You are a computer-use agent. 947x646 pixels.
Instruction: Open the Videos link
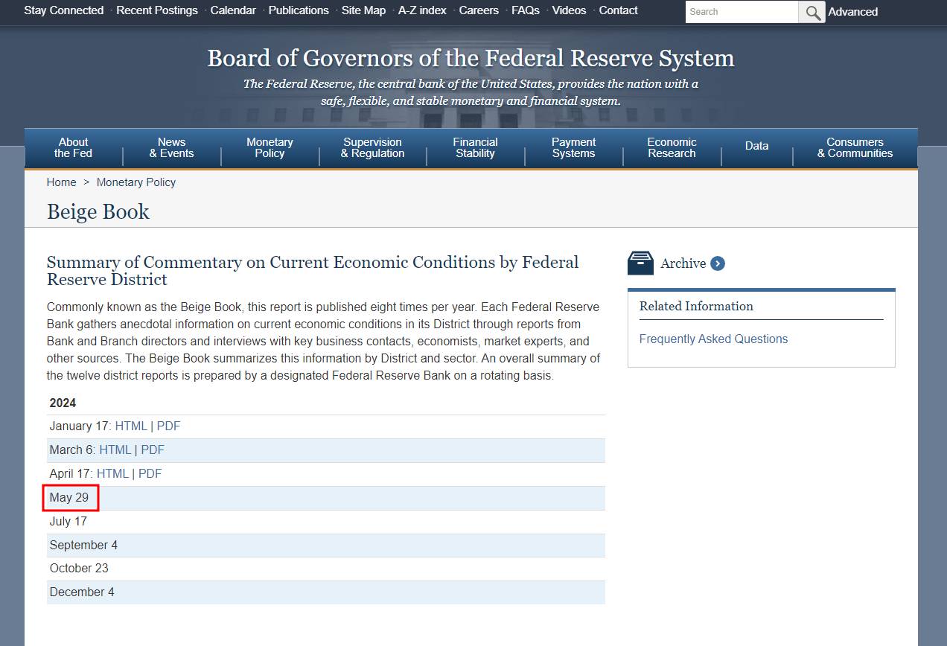[x=570, y=10]
